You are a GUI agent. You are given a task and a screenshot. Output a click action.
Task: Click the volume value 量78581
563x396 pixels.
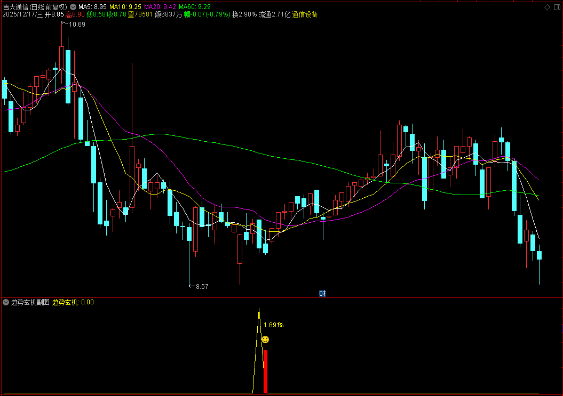(140, 15)
